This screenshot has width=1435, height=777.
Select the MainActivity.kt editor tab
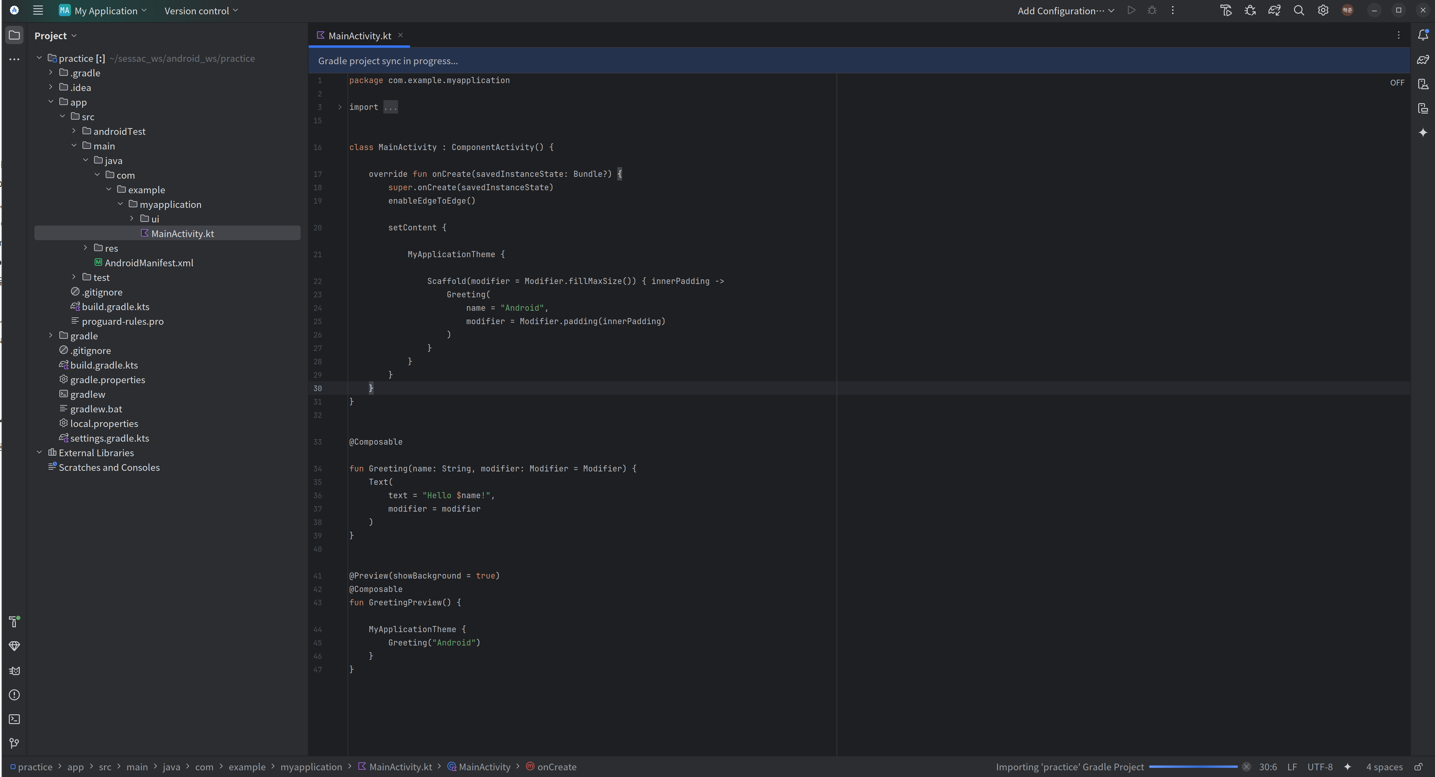tap(359, 36)
